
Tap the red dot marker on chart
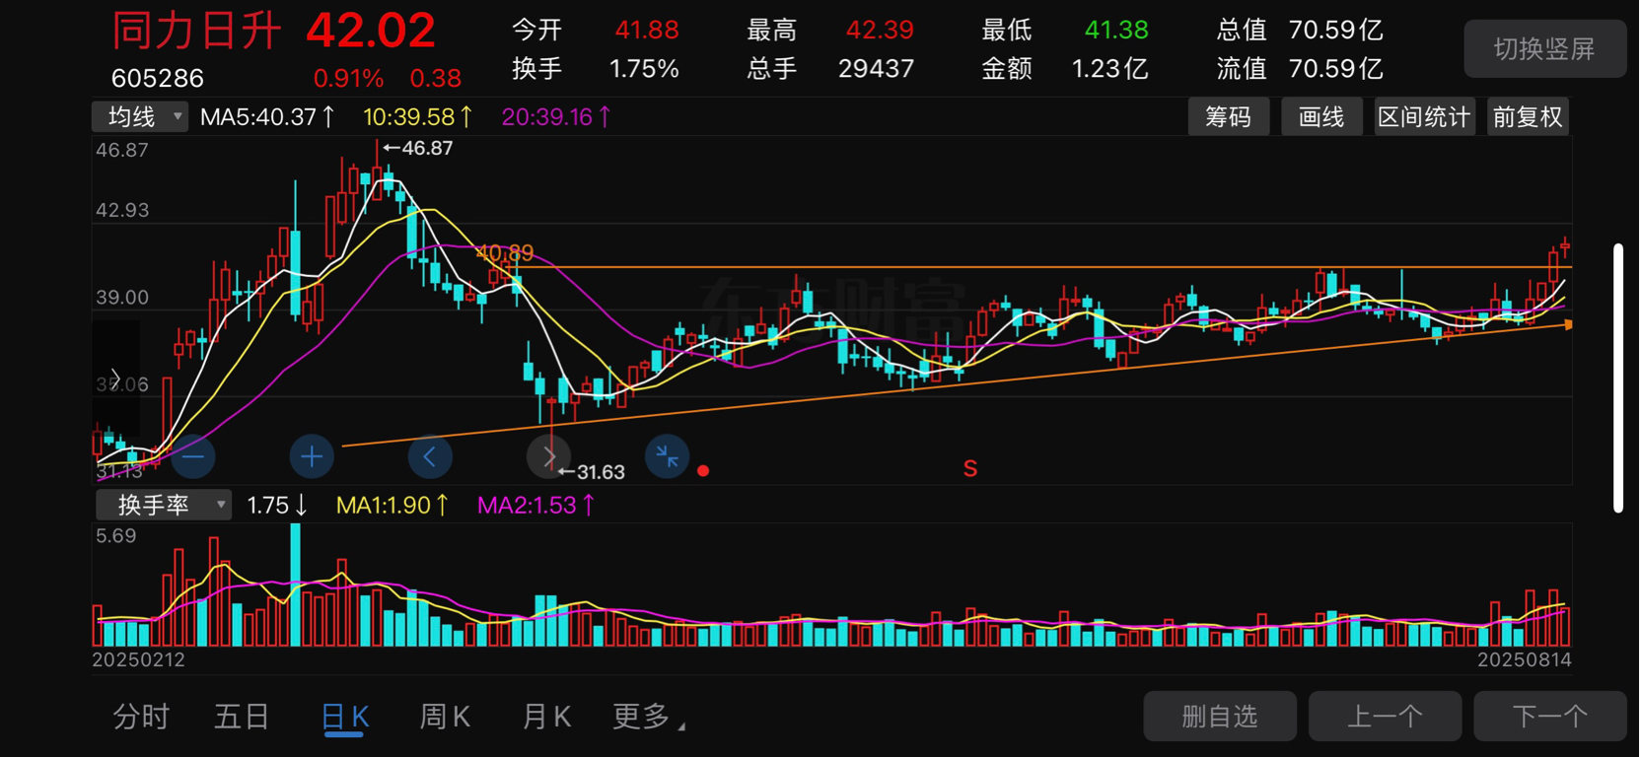703,471
